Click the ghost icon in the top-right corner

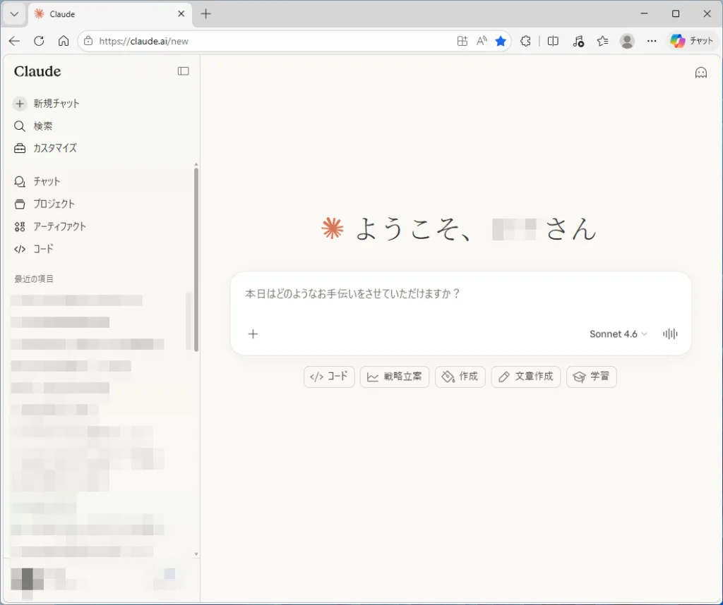tap(700, 72)
